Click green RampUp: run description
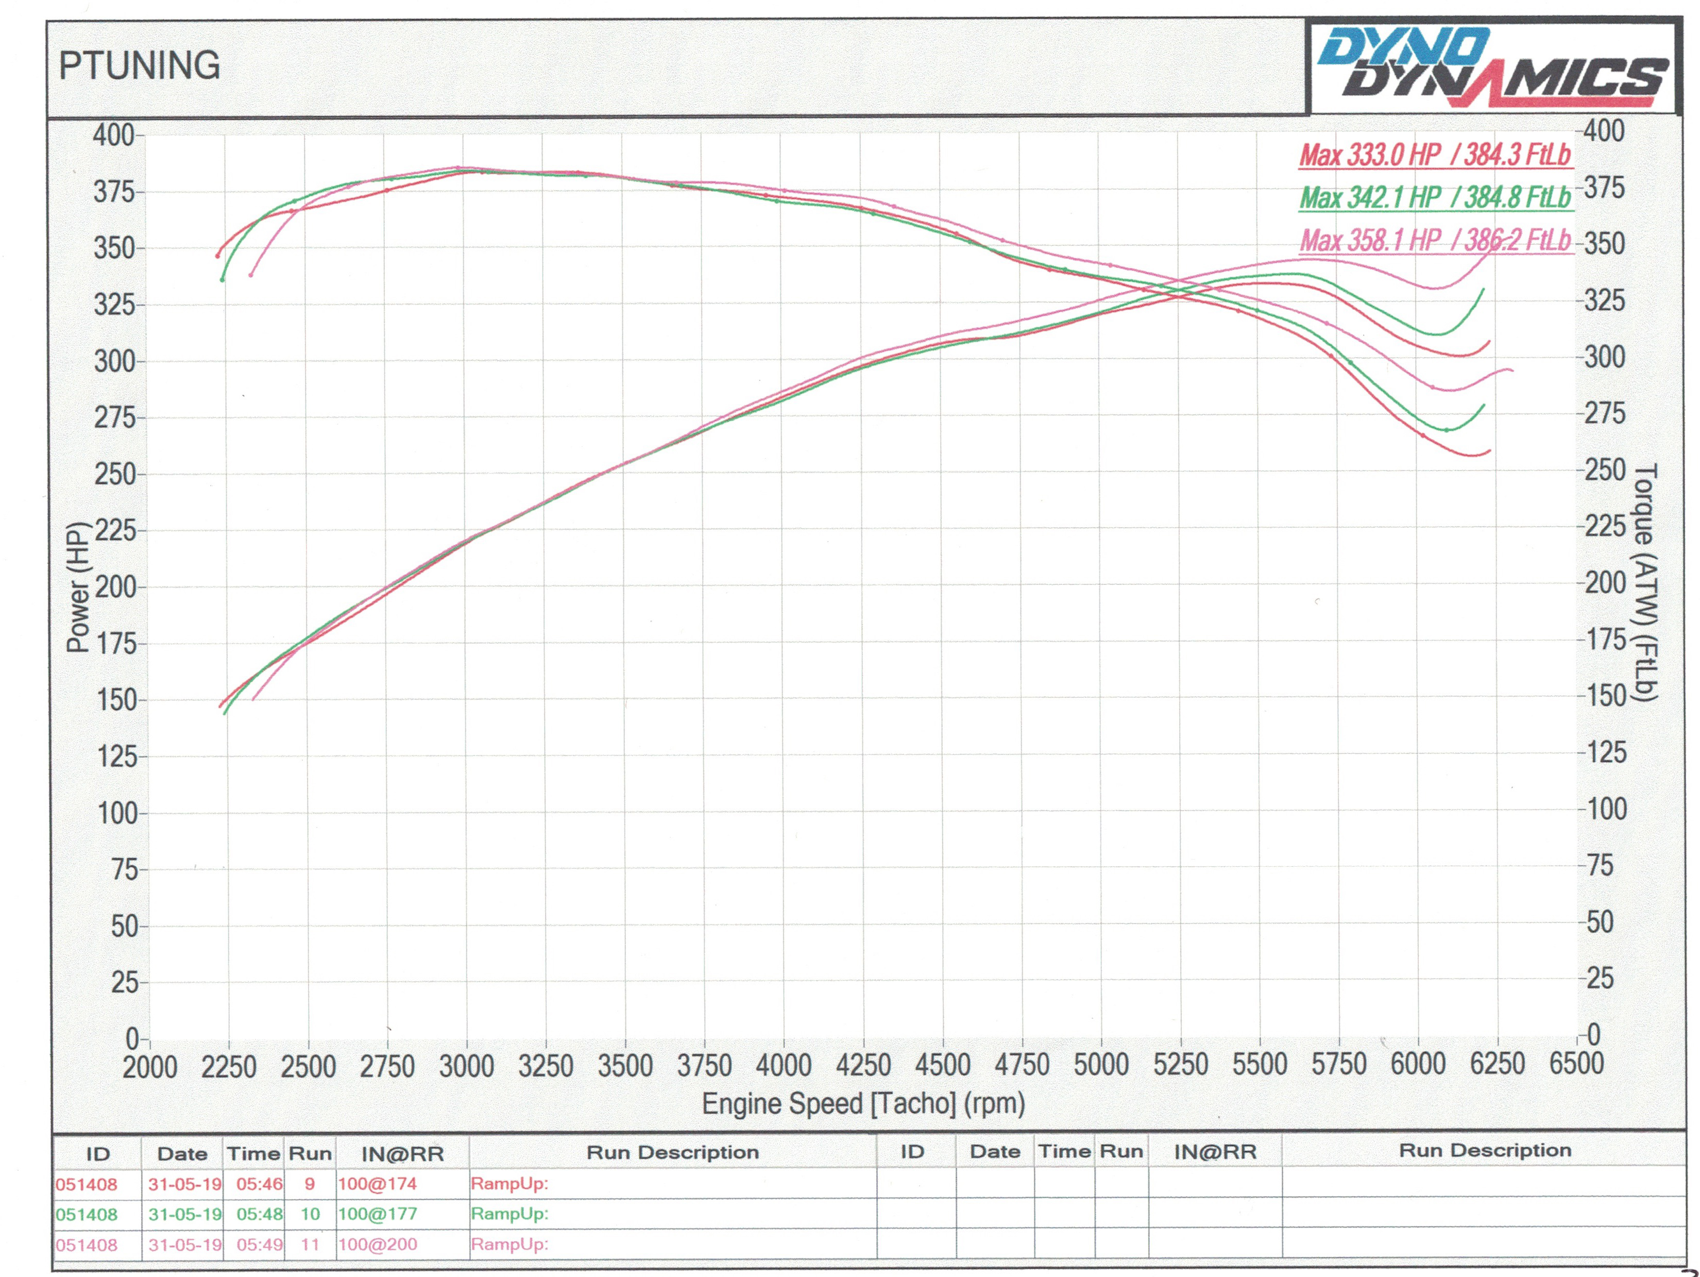1700x1277 pixels. pyautogui.click(x=509, y=1214)
